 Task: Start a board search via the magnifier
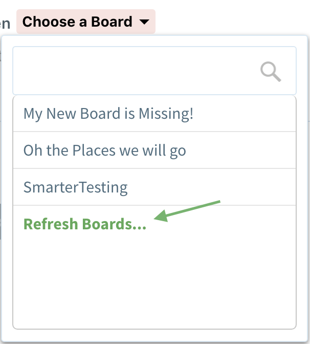pos(271,71)
